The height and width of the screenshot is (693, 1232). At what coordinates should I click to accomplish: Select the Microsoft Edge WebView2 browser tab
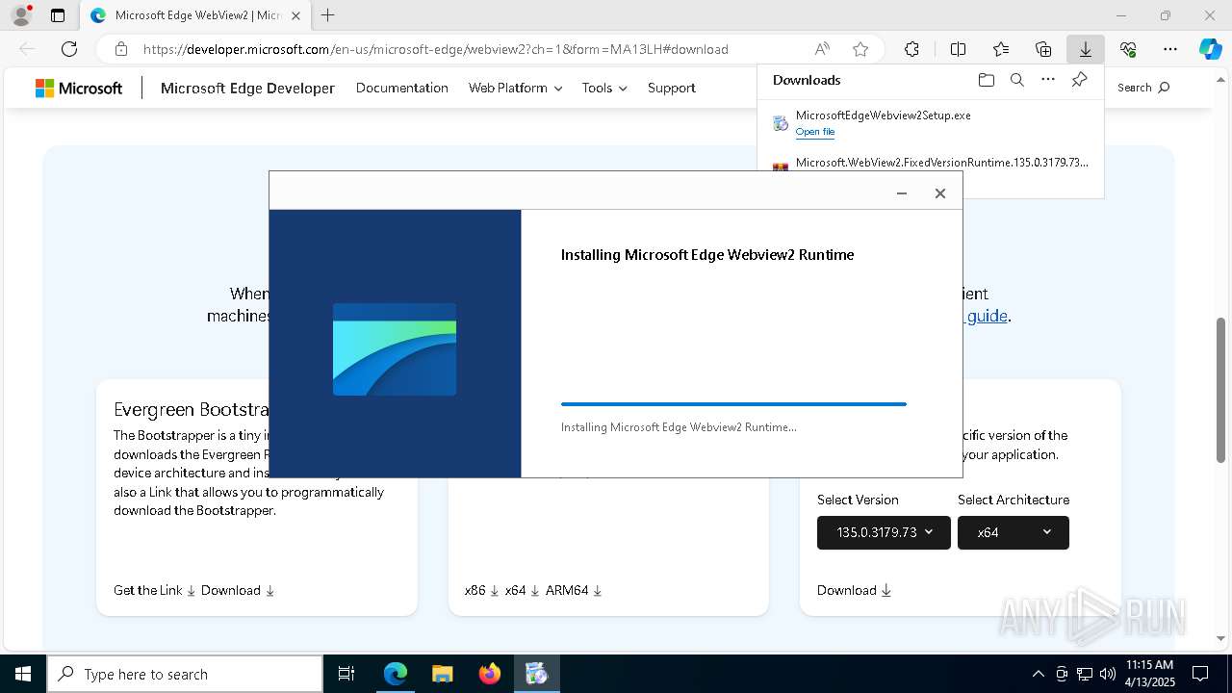(195, 15)
